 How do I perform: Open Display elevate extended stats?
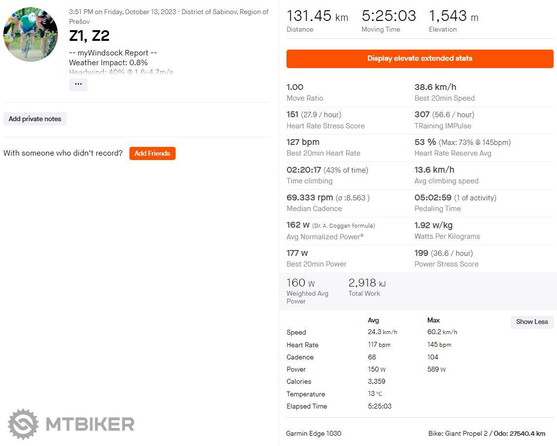click(419, 58)
